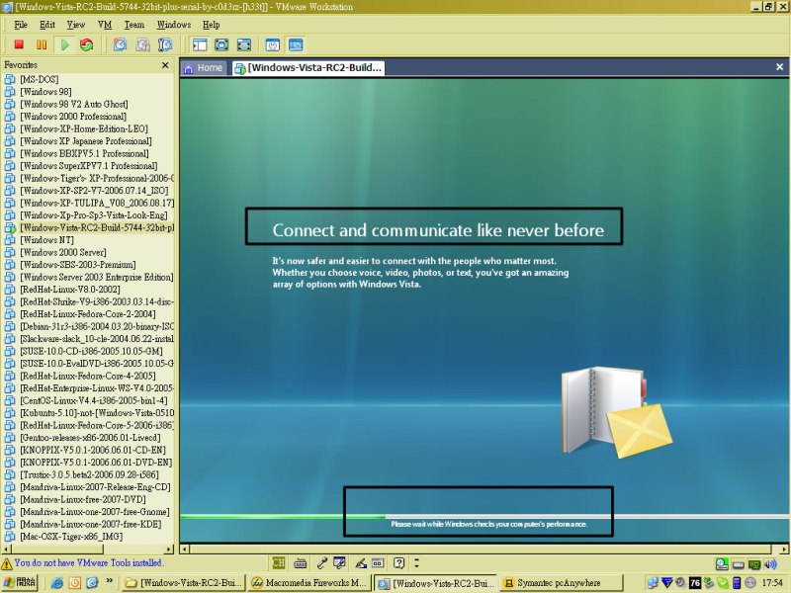
Task: Open the View menu
Action: 76,25
